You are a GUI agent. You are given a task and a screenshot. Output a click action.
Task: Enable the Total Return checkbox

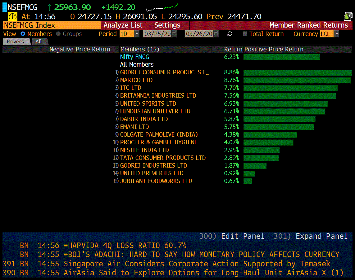(245, 34)
